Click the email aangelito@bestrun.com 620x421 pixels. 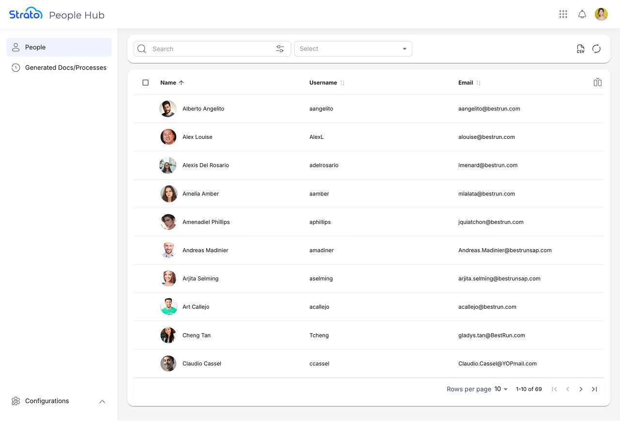(x=489, y=109)
